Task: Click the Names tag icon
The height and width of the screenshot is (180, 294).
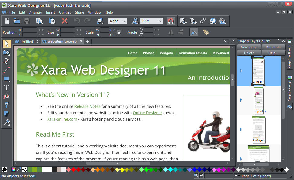Action: (206, 32)
